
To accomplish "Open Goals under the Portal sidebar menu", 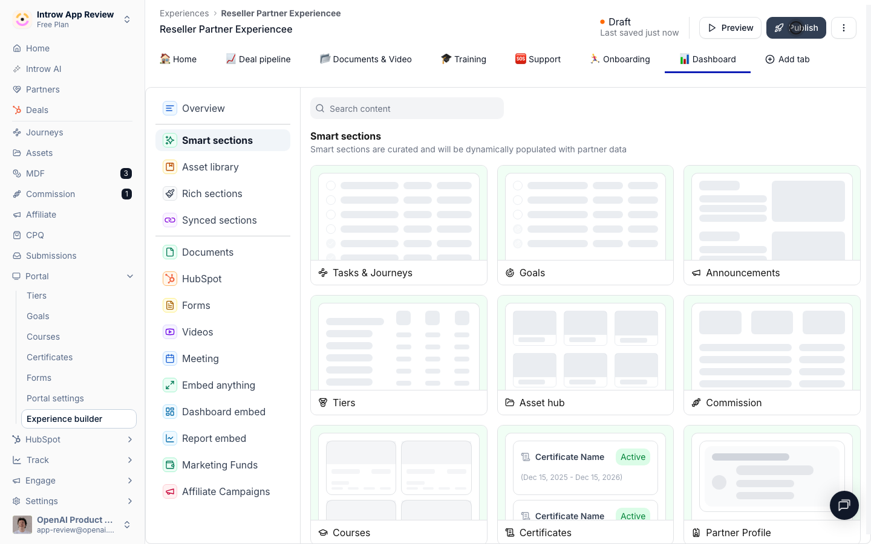I will point(38,316).
